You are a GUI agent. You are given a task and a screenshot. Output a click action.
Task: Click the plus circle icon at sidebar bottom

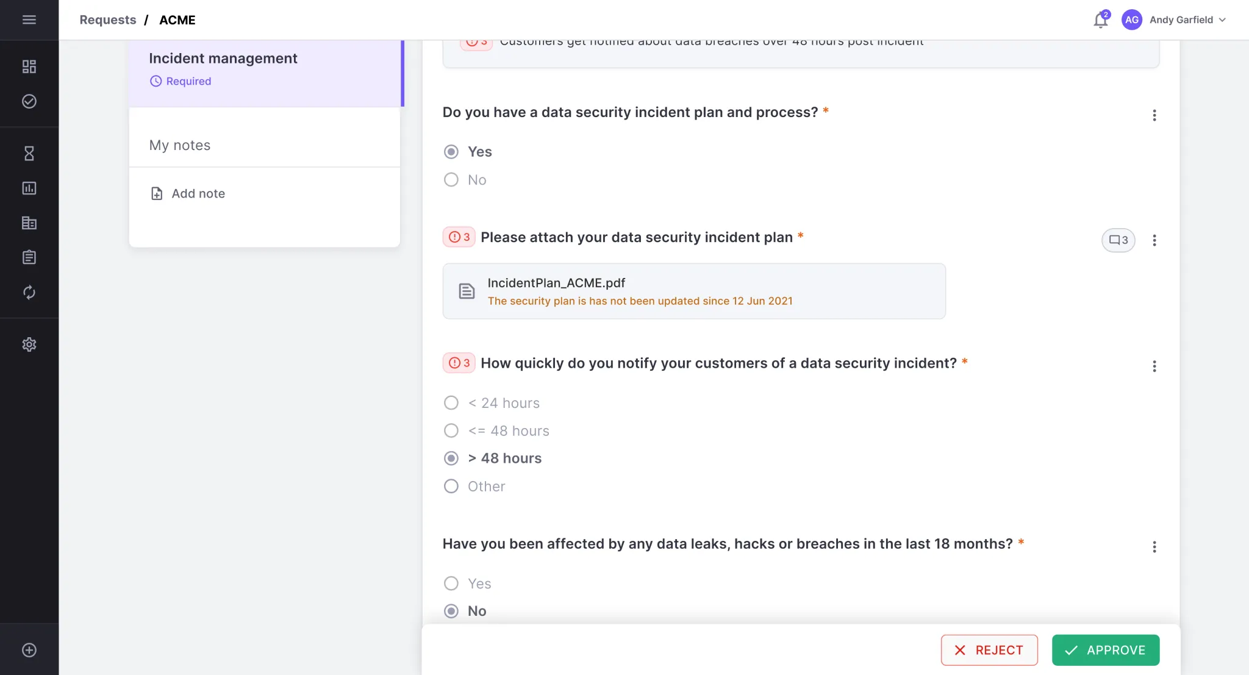(29, 650)
